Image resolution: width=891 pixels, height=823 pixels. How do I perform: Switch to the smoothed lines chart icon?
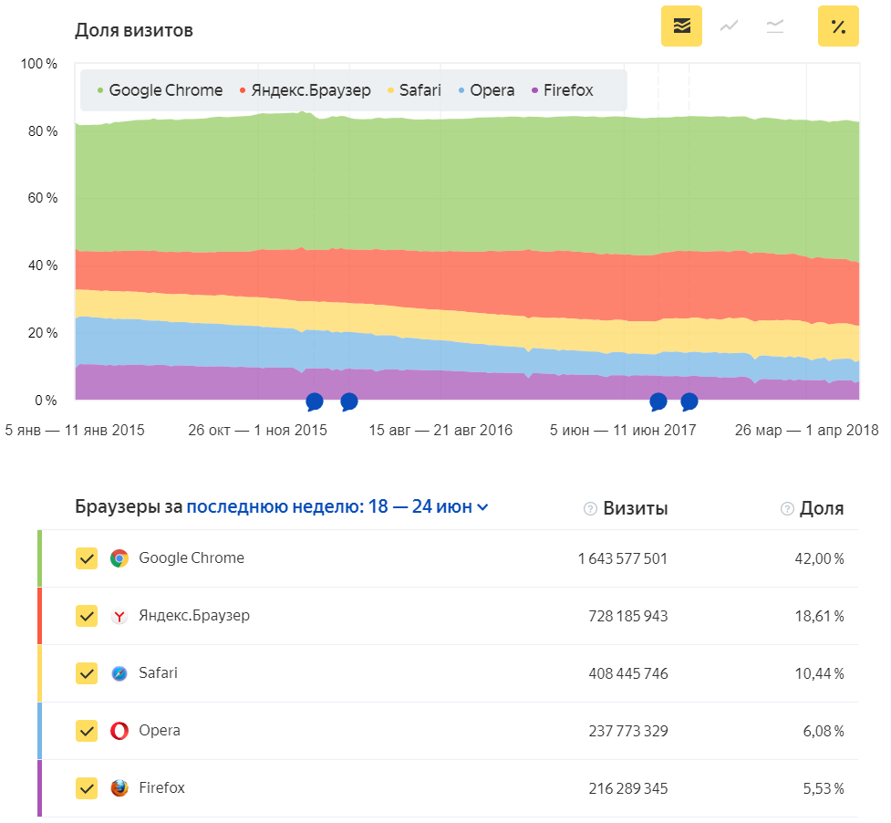pos(775,26)
